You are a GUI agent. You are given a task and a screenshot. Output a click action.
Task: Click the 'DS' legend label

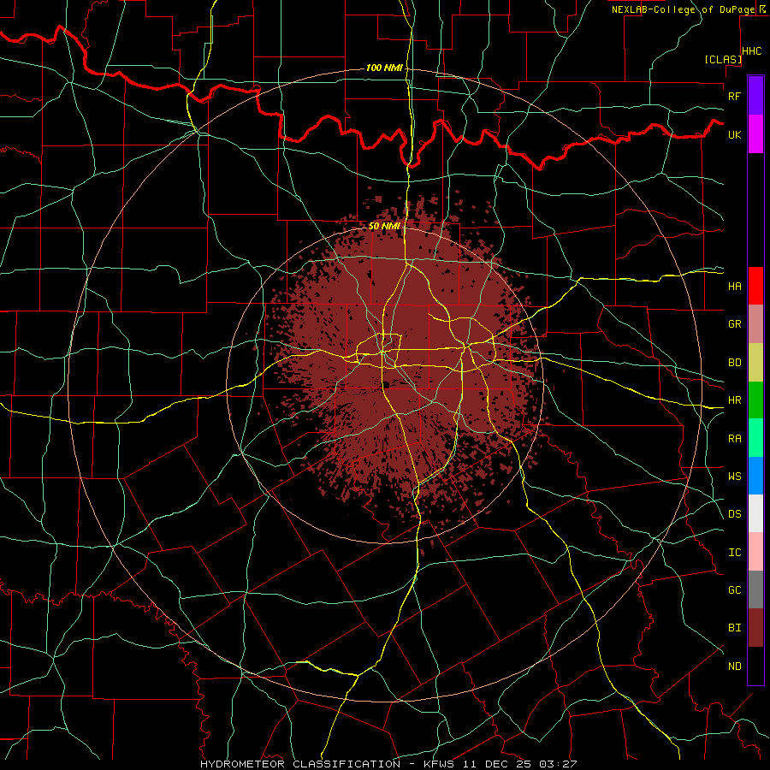[x=735, y=514]
